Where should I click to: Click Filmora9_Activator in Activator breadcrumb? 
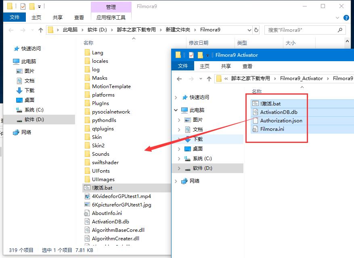[x=302, y=78]
